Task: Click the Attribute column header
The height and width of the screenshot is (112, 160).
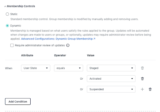Action: click(x=27, y=55)
